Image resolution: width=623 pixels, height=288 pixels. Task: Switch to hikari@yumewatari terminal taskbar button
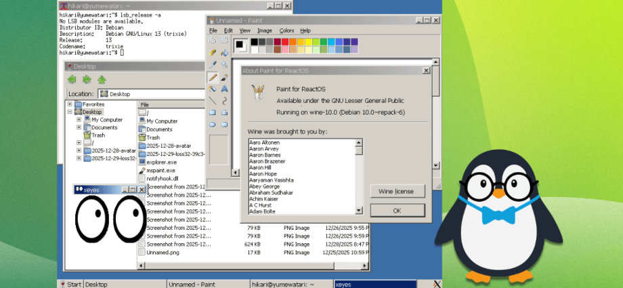[292, 284]
